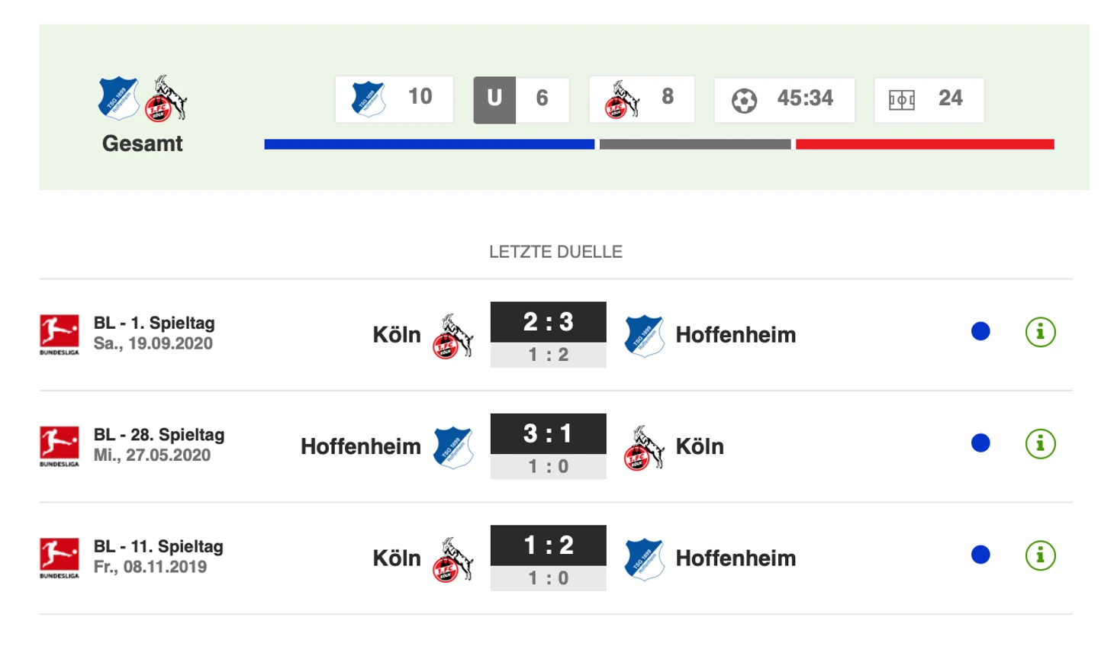The height and width of the screenshot is (650, 1114).
Task: Open info for the 19.09.2020 match
Action: 1040,332
